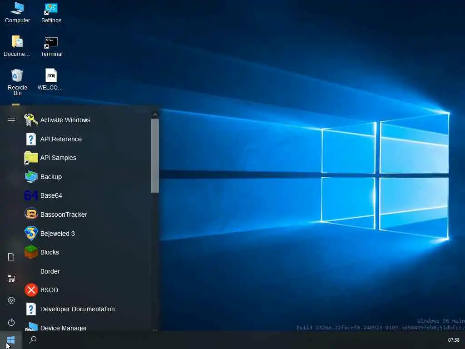Screen dimensions: 465x349
Task: Open the Developer Documentation help icon
Action: [x=31, y=309]
